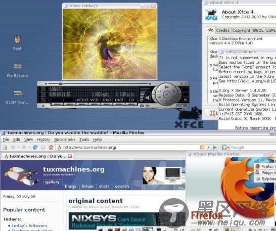
Task: Switch to LGPL tab in About Xfce
Action: click(270, 30)
